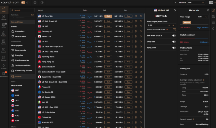Click Edit link next to Watchlists
Viewport: 216px width, 128px height.
tap(33, 15)
